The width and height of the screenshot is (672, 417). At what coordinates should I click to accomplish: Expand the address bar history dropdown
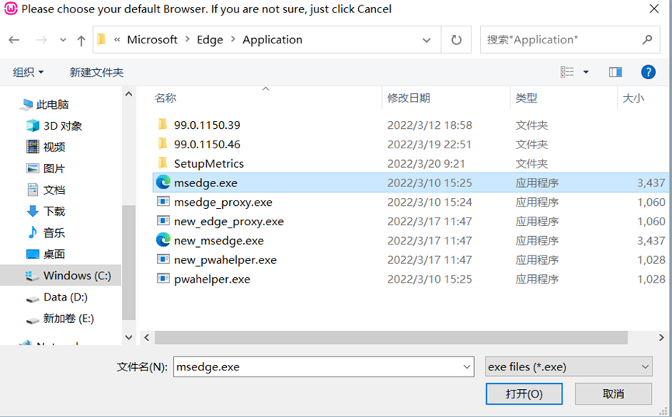tap(427, 40)
